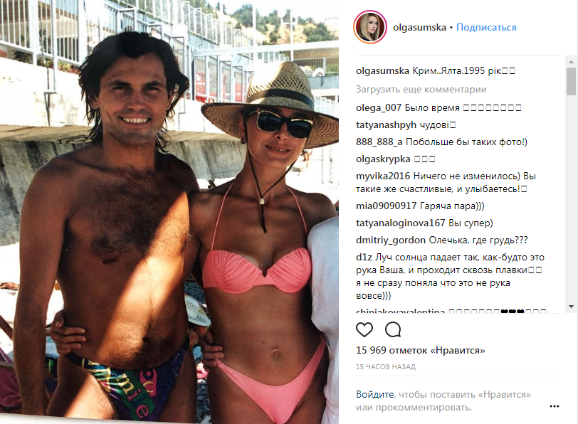Open the three-dot more options menu
This screenshot has width=578, height=424.
(x=555, y=406)
